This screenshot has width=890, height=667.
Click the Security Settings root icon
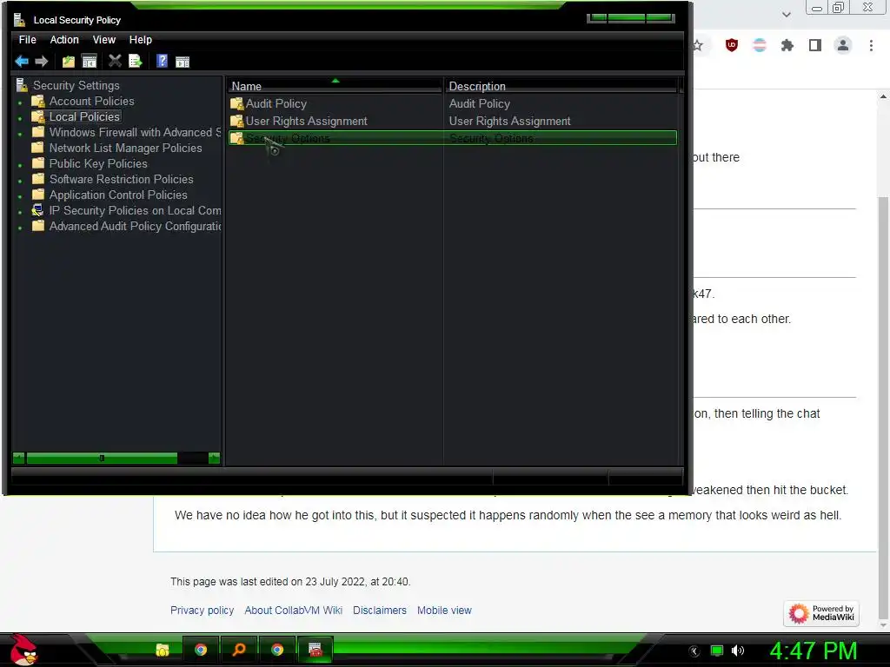[22, 85]
